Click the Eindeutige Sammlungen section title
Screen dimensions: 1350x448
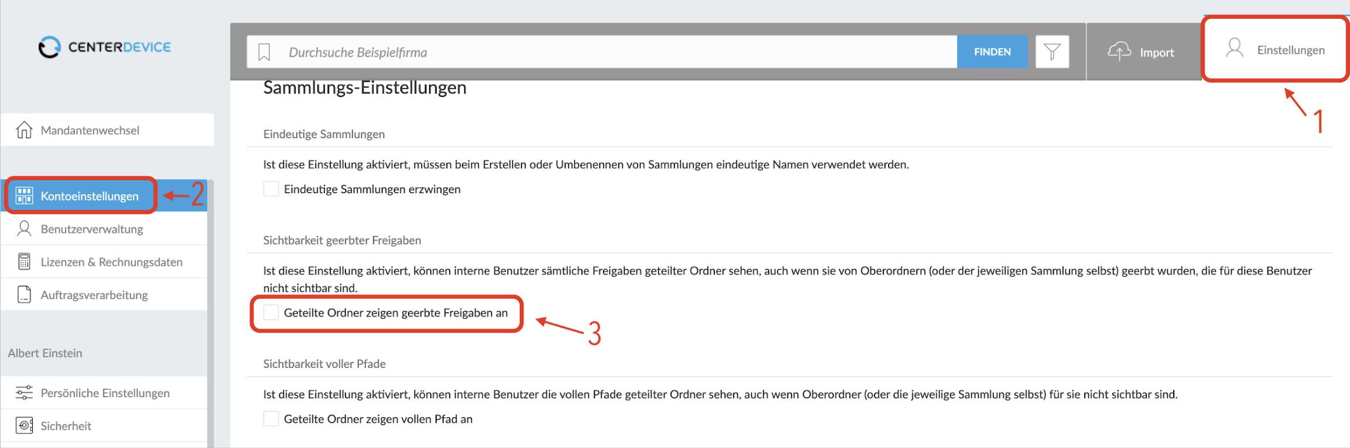324,134
